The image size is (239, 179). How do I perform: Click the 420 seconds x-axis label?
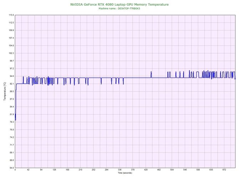[146, 170]
